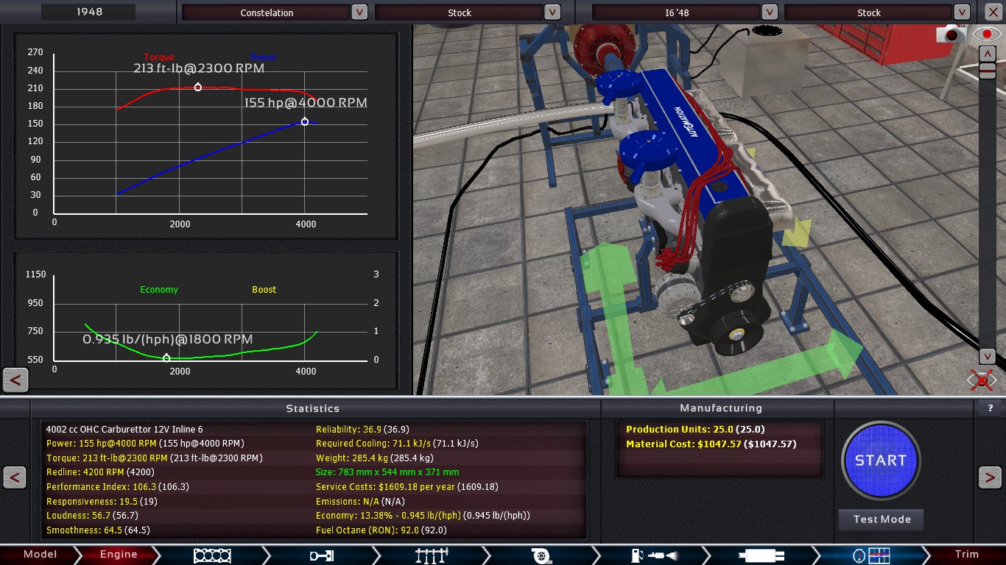The width and height of the screenshot is (1006, 565).
Task: Click the Torque: 213 ft-lb stat row
Action: click(154, 458)
